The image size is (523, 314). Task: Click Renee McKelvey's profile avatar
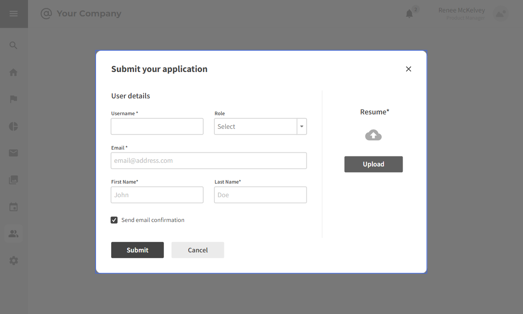[500, 14]
